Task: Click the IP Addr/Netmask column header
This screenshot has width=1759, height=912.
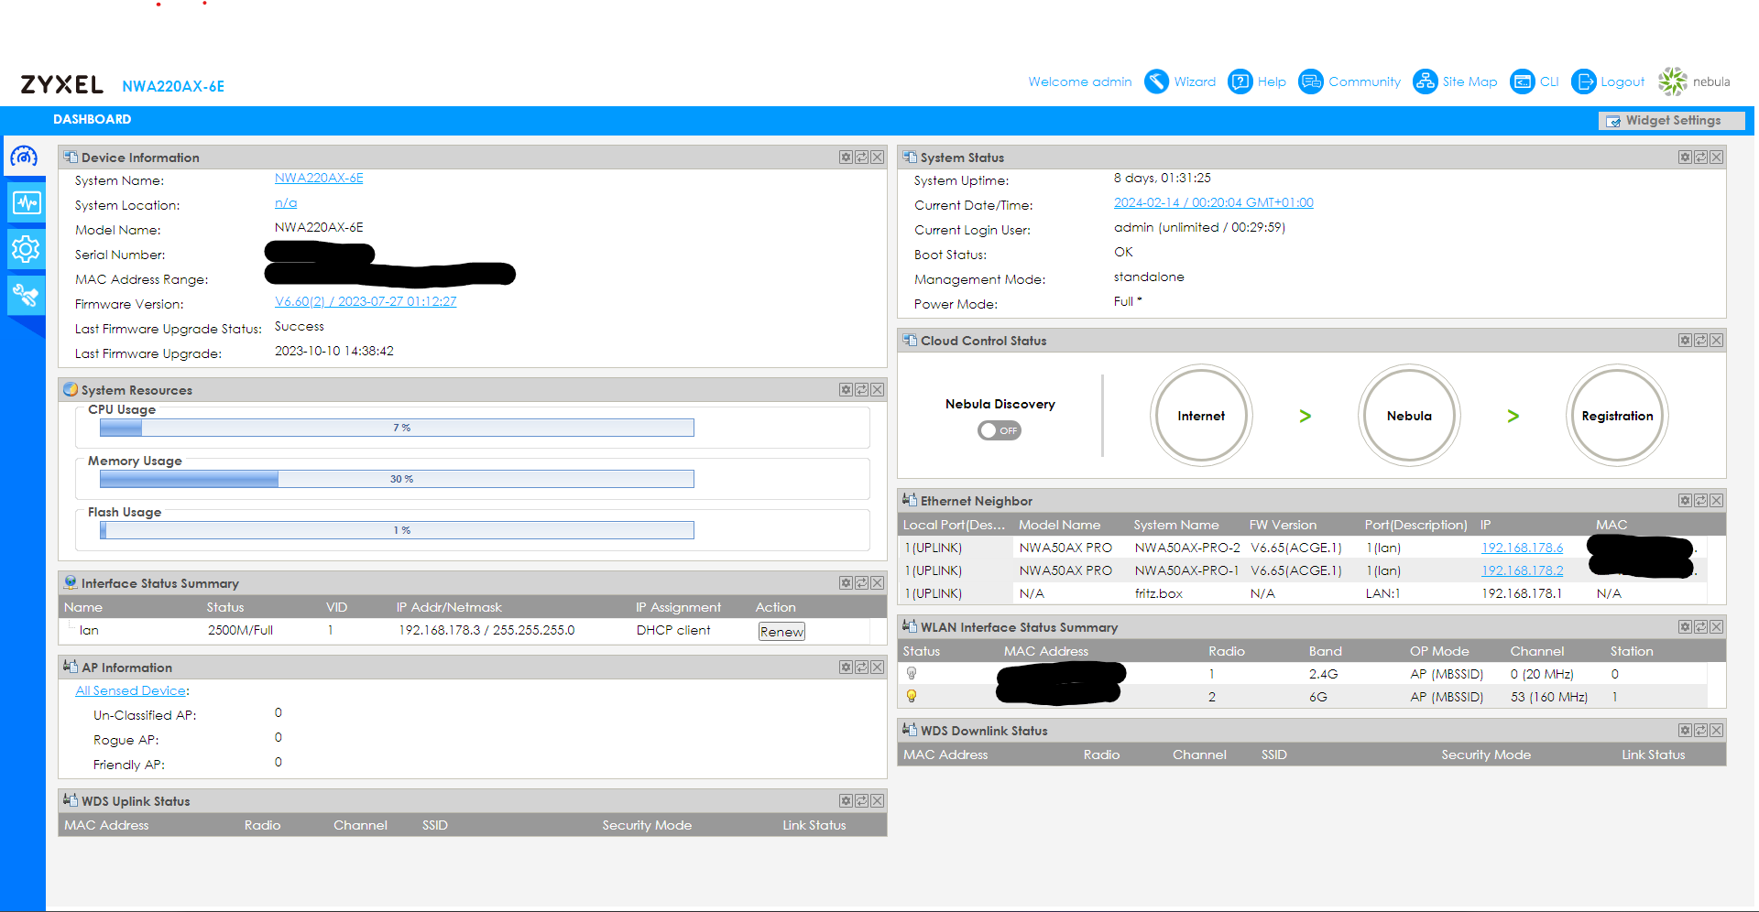Action: [x=449, y=607]
